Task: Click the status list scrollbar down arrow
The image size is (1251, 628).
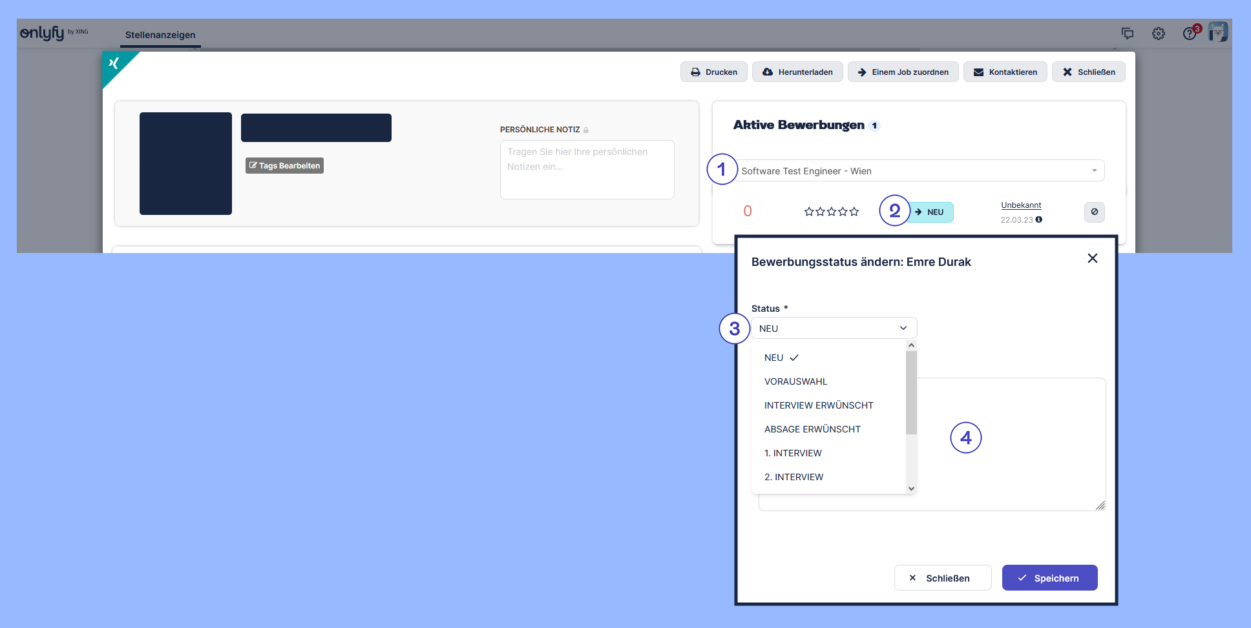Action: [911, 489]
